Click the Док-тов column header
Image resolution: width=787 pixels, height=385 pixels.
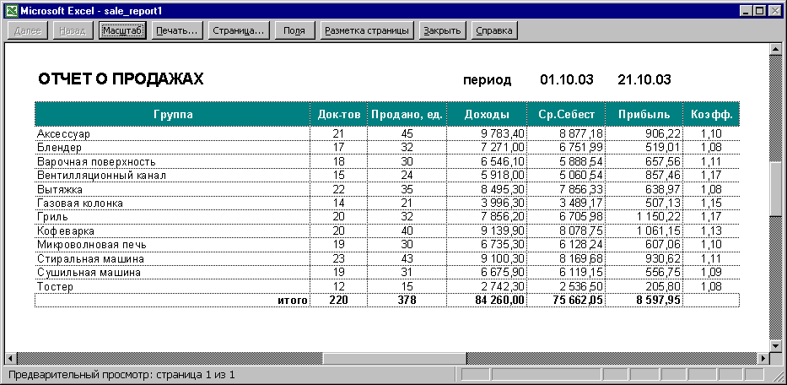pos(339,115)
